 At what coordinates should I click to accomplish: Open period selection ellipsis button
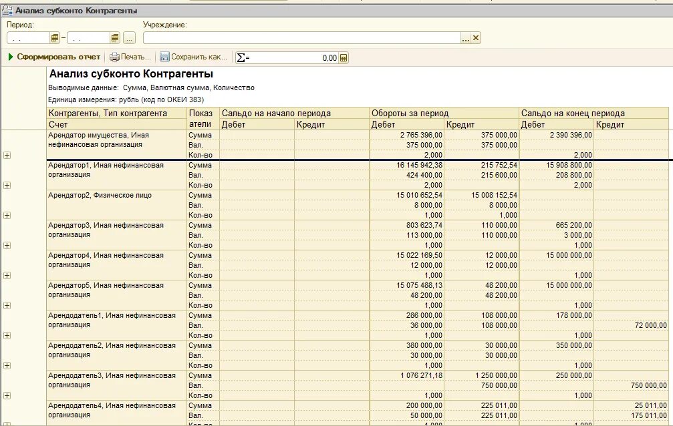(x=129, y=38)
